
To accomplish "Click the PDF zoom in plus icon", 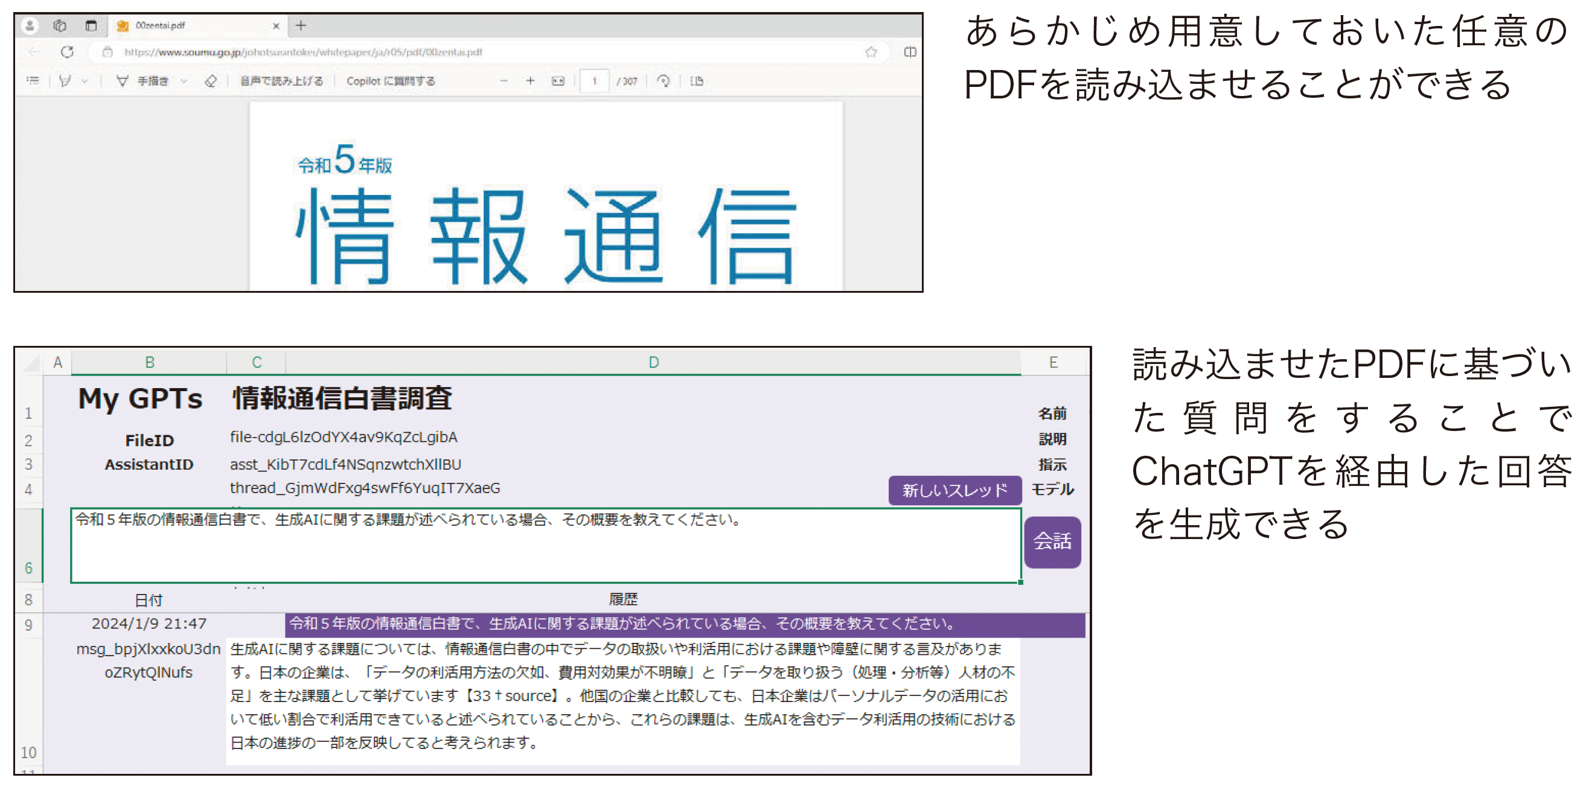I will pos(529,81).
